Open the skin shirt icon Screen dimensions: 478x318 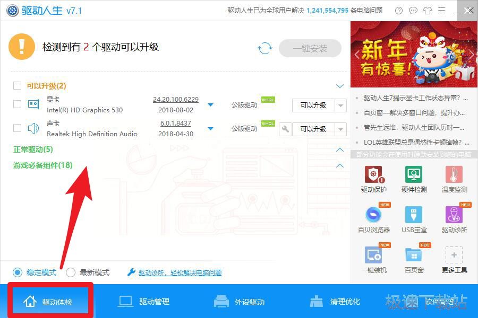[x=428, y=11]
